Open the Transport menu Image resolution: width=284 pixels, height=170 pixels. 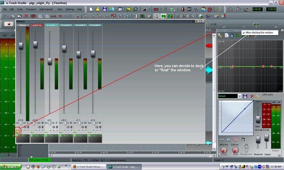(31, 9)
